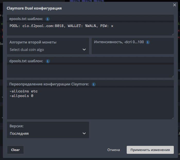The width and height of the screenshot is (180, 160).
Task: Click the '-allcoins etc' line
Action: point(23,91)
